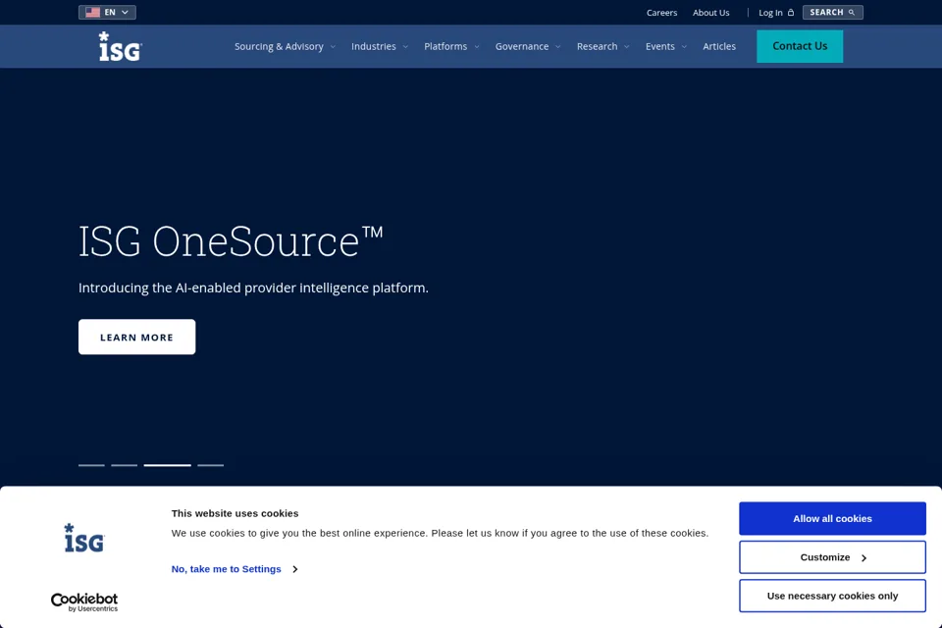The width and height of the screenshot is (942, 628).
Task: Open the EN language dropdown
Action: tap(107, 12)
